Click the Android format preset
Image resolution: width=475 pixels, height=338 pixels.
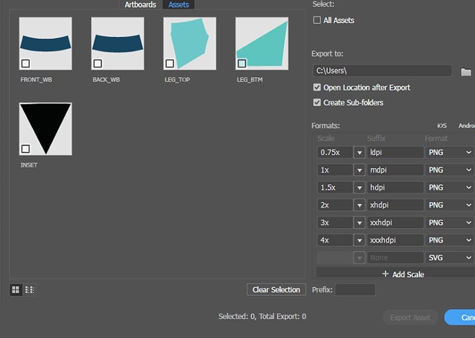point(466,126)
